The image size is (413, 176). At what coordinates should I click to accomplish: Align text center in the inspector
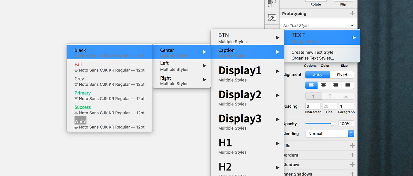coord(324,85)
